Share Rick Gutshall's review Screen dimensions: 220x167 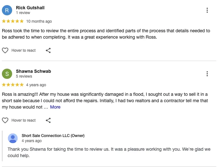(48, 50)
